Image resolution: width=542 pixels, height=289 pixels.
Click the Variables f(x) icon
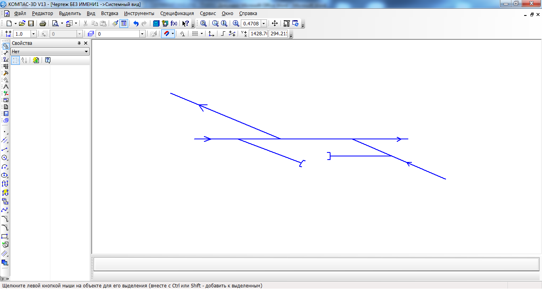[174, 23]
